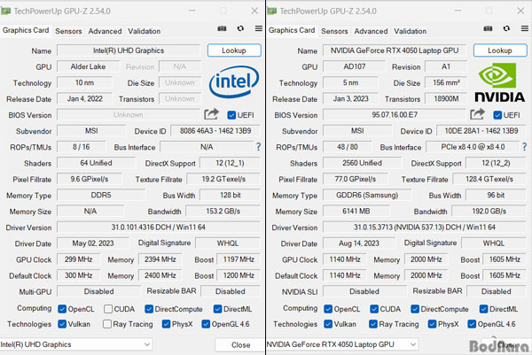Screen dimensions: 532x355
Task: Click GPU field Alder Lake
Action: [x=88, y=66]
